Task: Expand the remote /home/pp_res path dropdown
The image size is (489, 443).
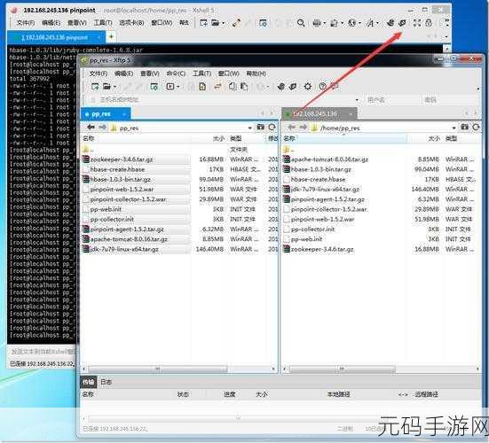Action: coord(454,128)
